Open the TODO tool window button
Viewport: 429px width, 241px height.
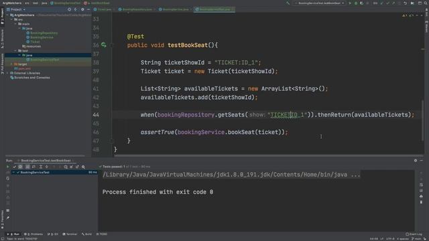coord(102,234)
